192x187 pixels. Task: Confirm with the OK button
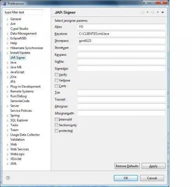click(126, 178)
